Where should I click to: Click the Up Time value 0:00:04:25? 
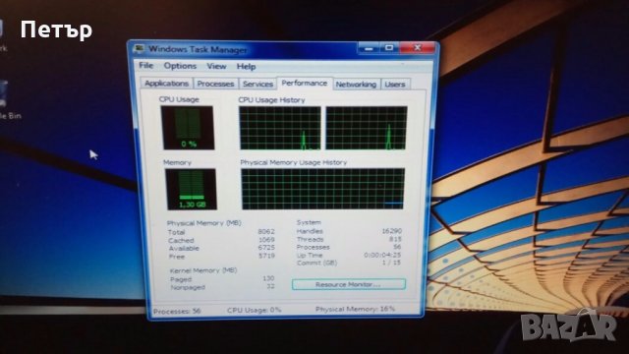coord(382,255)
